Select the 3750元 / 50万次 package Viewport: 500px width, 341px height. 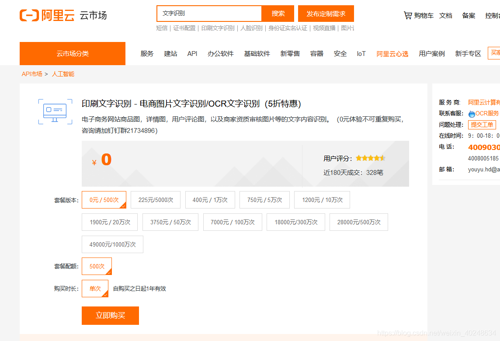pos(170,222)
